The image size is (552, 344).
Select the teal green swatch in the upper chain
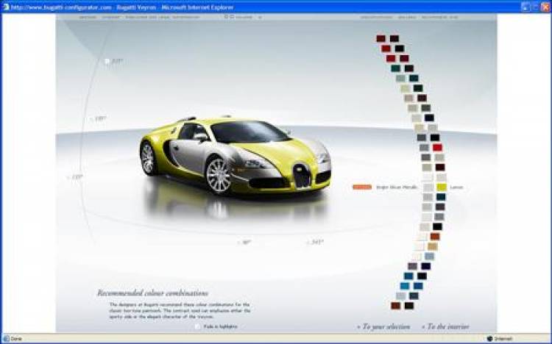tap(396, 68)
